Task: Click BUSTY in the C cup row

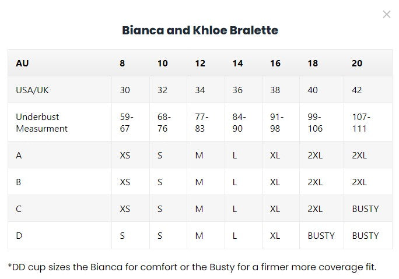Action: [x=365, y=209]
